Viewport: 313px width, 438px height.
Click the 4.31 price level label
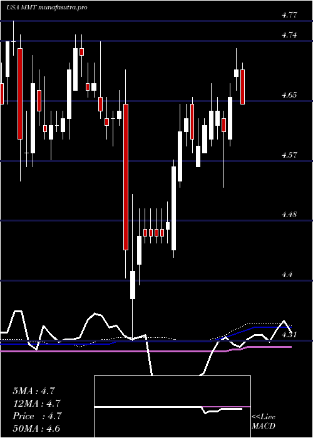point(289,334)
